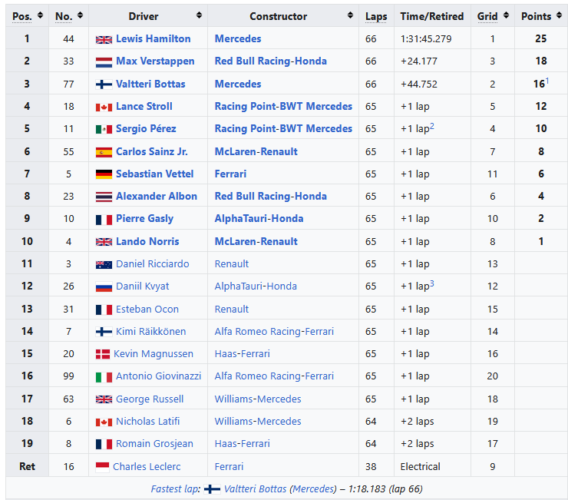This screenshot has width=568, height=500.
Task: Sort table by Pos. column arrows
Action: pos(40,15)
